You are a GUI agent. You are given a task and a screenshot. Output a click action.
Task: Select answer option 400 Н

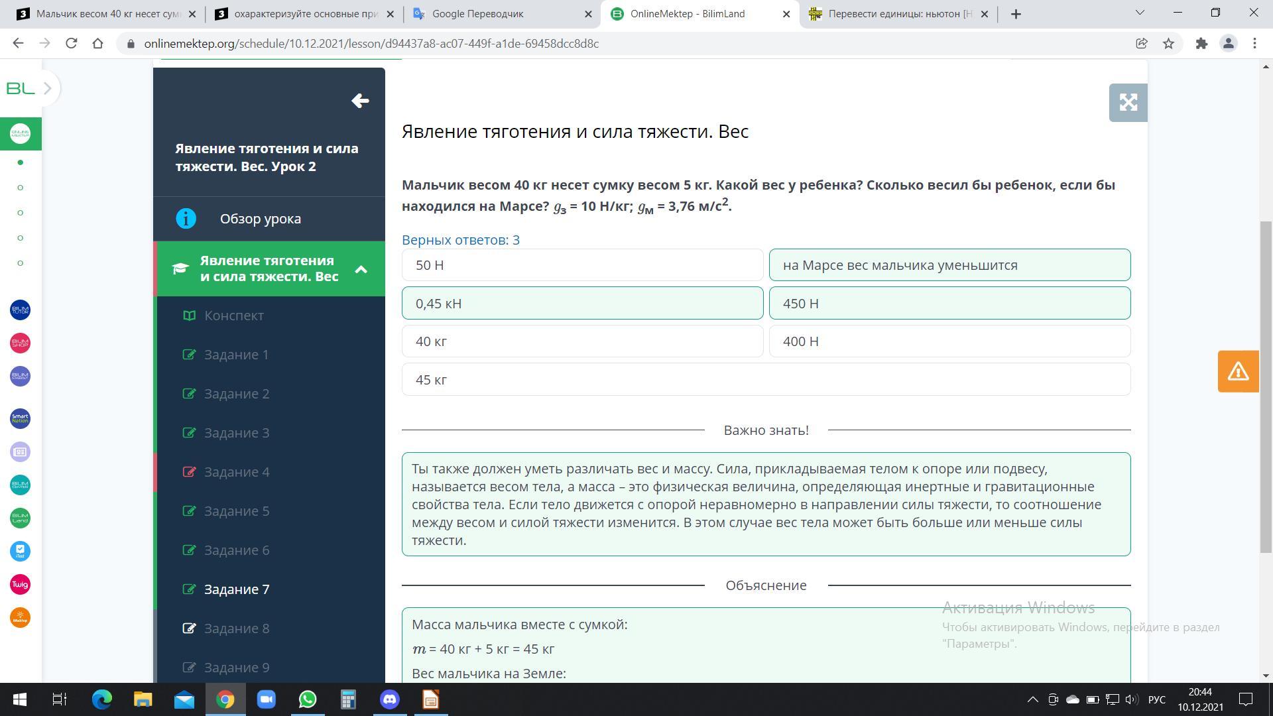coord(949,341)
